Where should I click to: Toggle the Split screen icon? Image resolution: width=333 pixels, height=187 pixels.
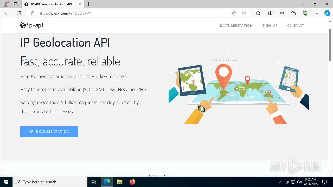pos(270,13)
